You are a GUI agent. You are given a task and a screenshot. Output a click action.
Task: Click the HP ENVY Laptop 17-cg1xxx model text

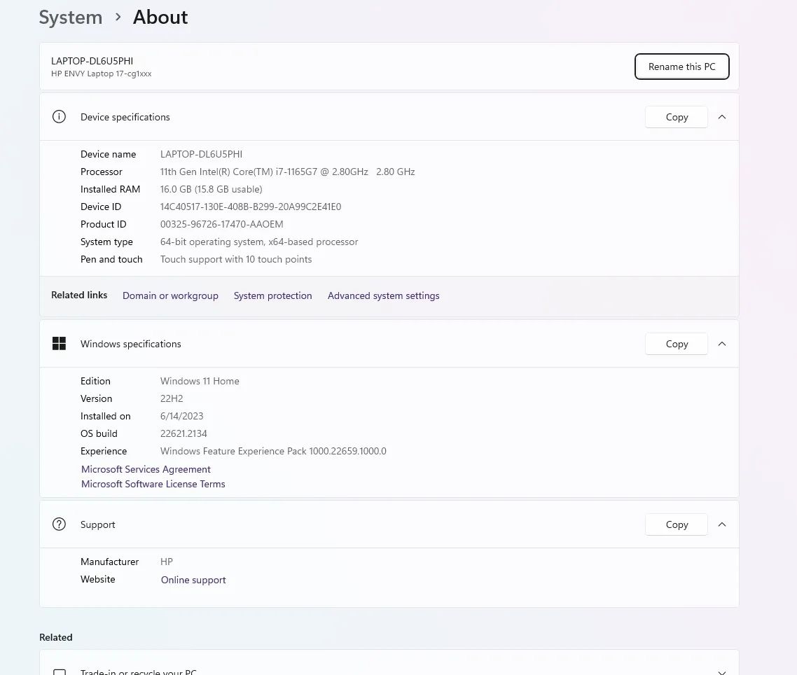pos(101,74)
